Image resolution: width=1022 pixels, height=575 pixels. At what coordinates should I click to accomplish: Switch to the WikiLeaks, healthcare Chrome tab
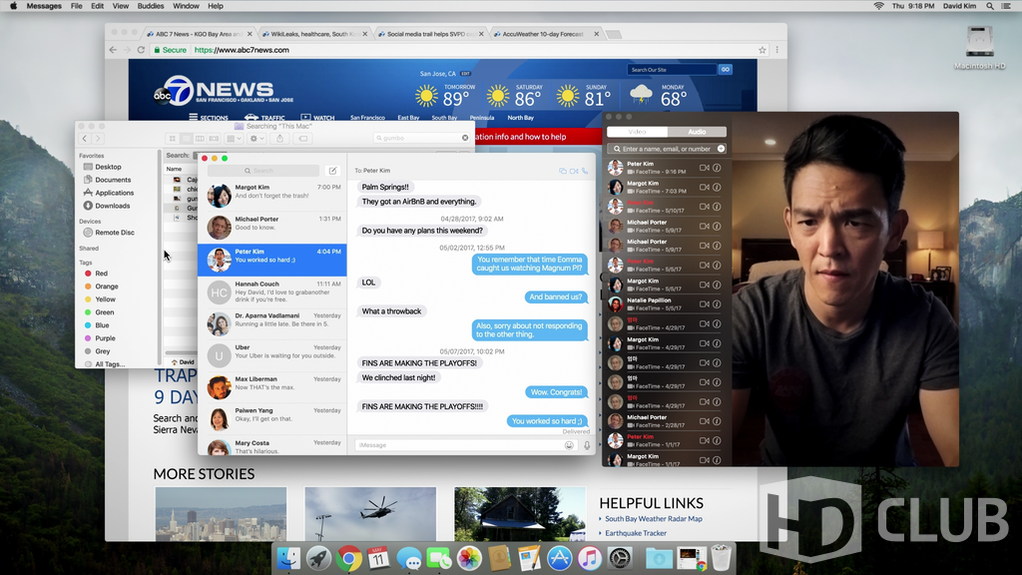tap(312, 34)
